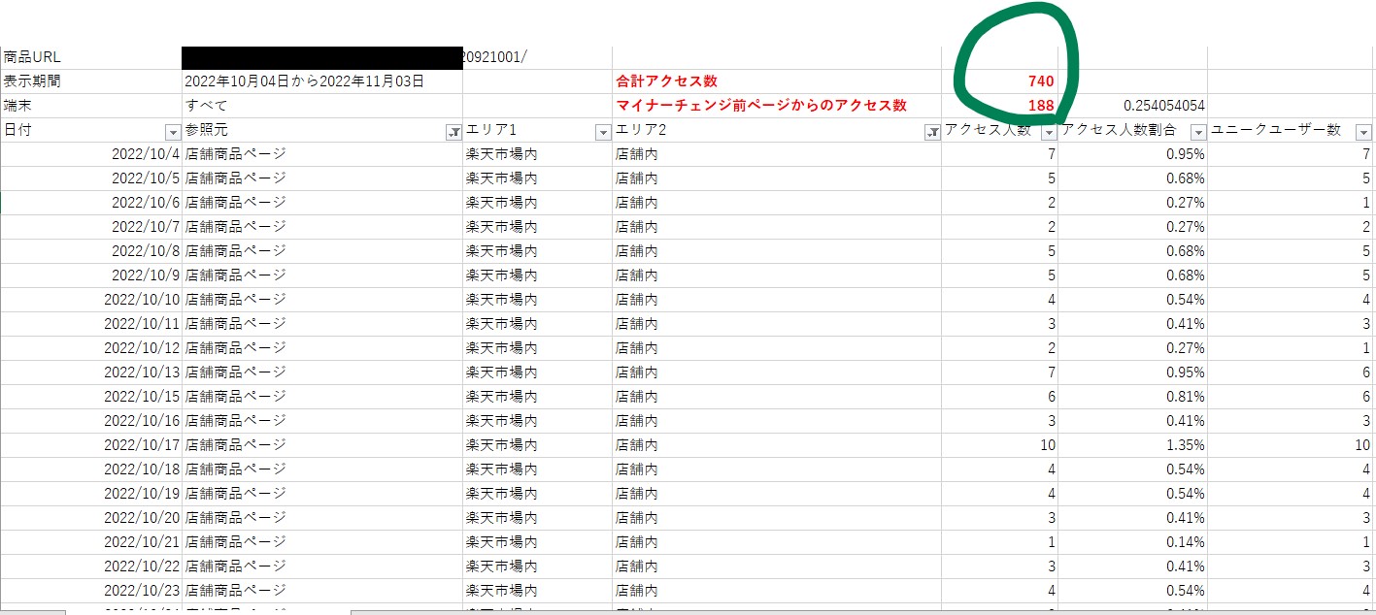Click the applied filter icon for エリア2
The width and height of the screenshot is (1376, 615).
coord(931,132)
